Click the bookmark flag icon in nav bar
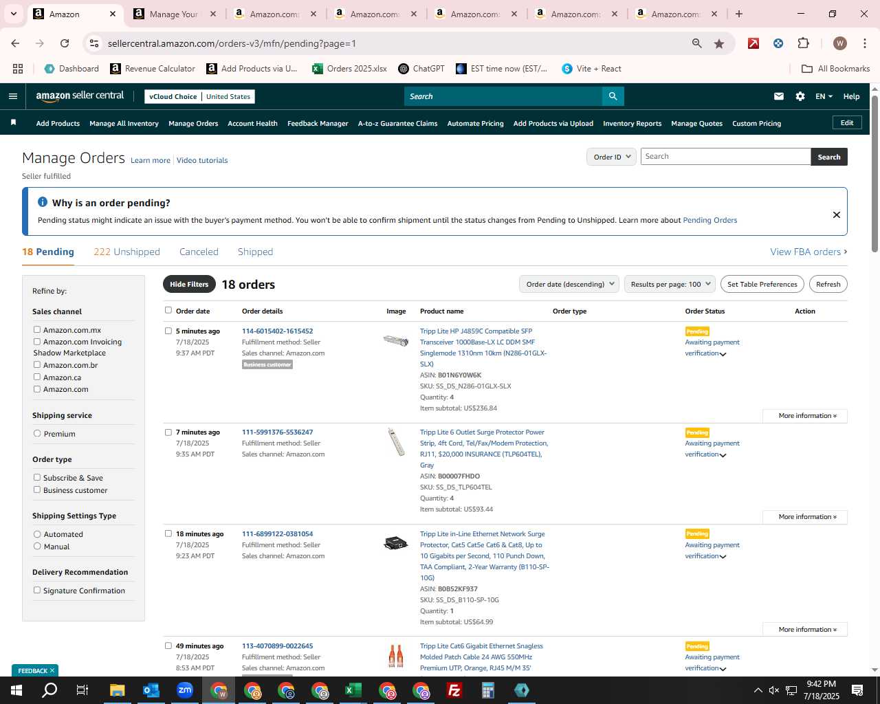Image resolution: width=880 pixels, height=704 pixels. (13, 122)
